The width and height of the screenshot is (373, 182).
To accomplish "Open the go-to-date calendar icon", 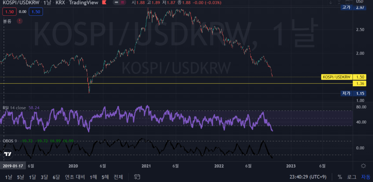I will tap(137, 177).
